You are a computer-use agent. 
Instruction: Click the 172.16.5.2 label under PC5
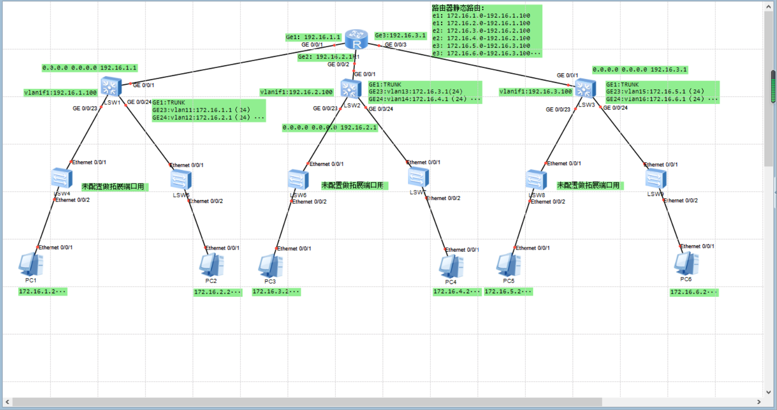(x=508, y=292)
